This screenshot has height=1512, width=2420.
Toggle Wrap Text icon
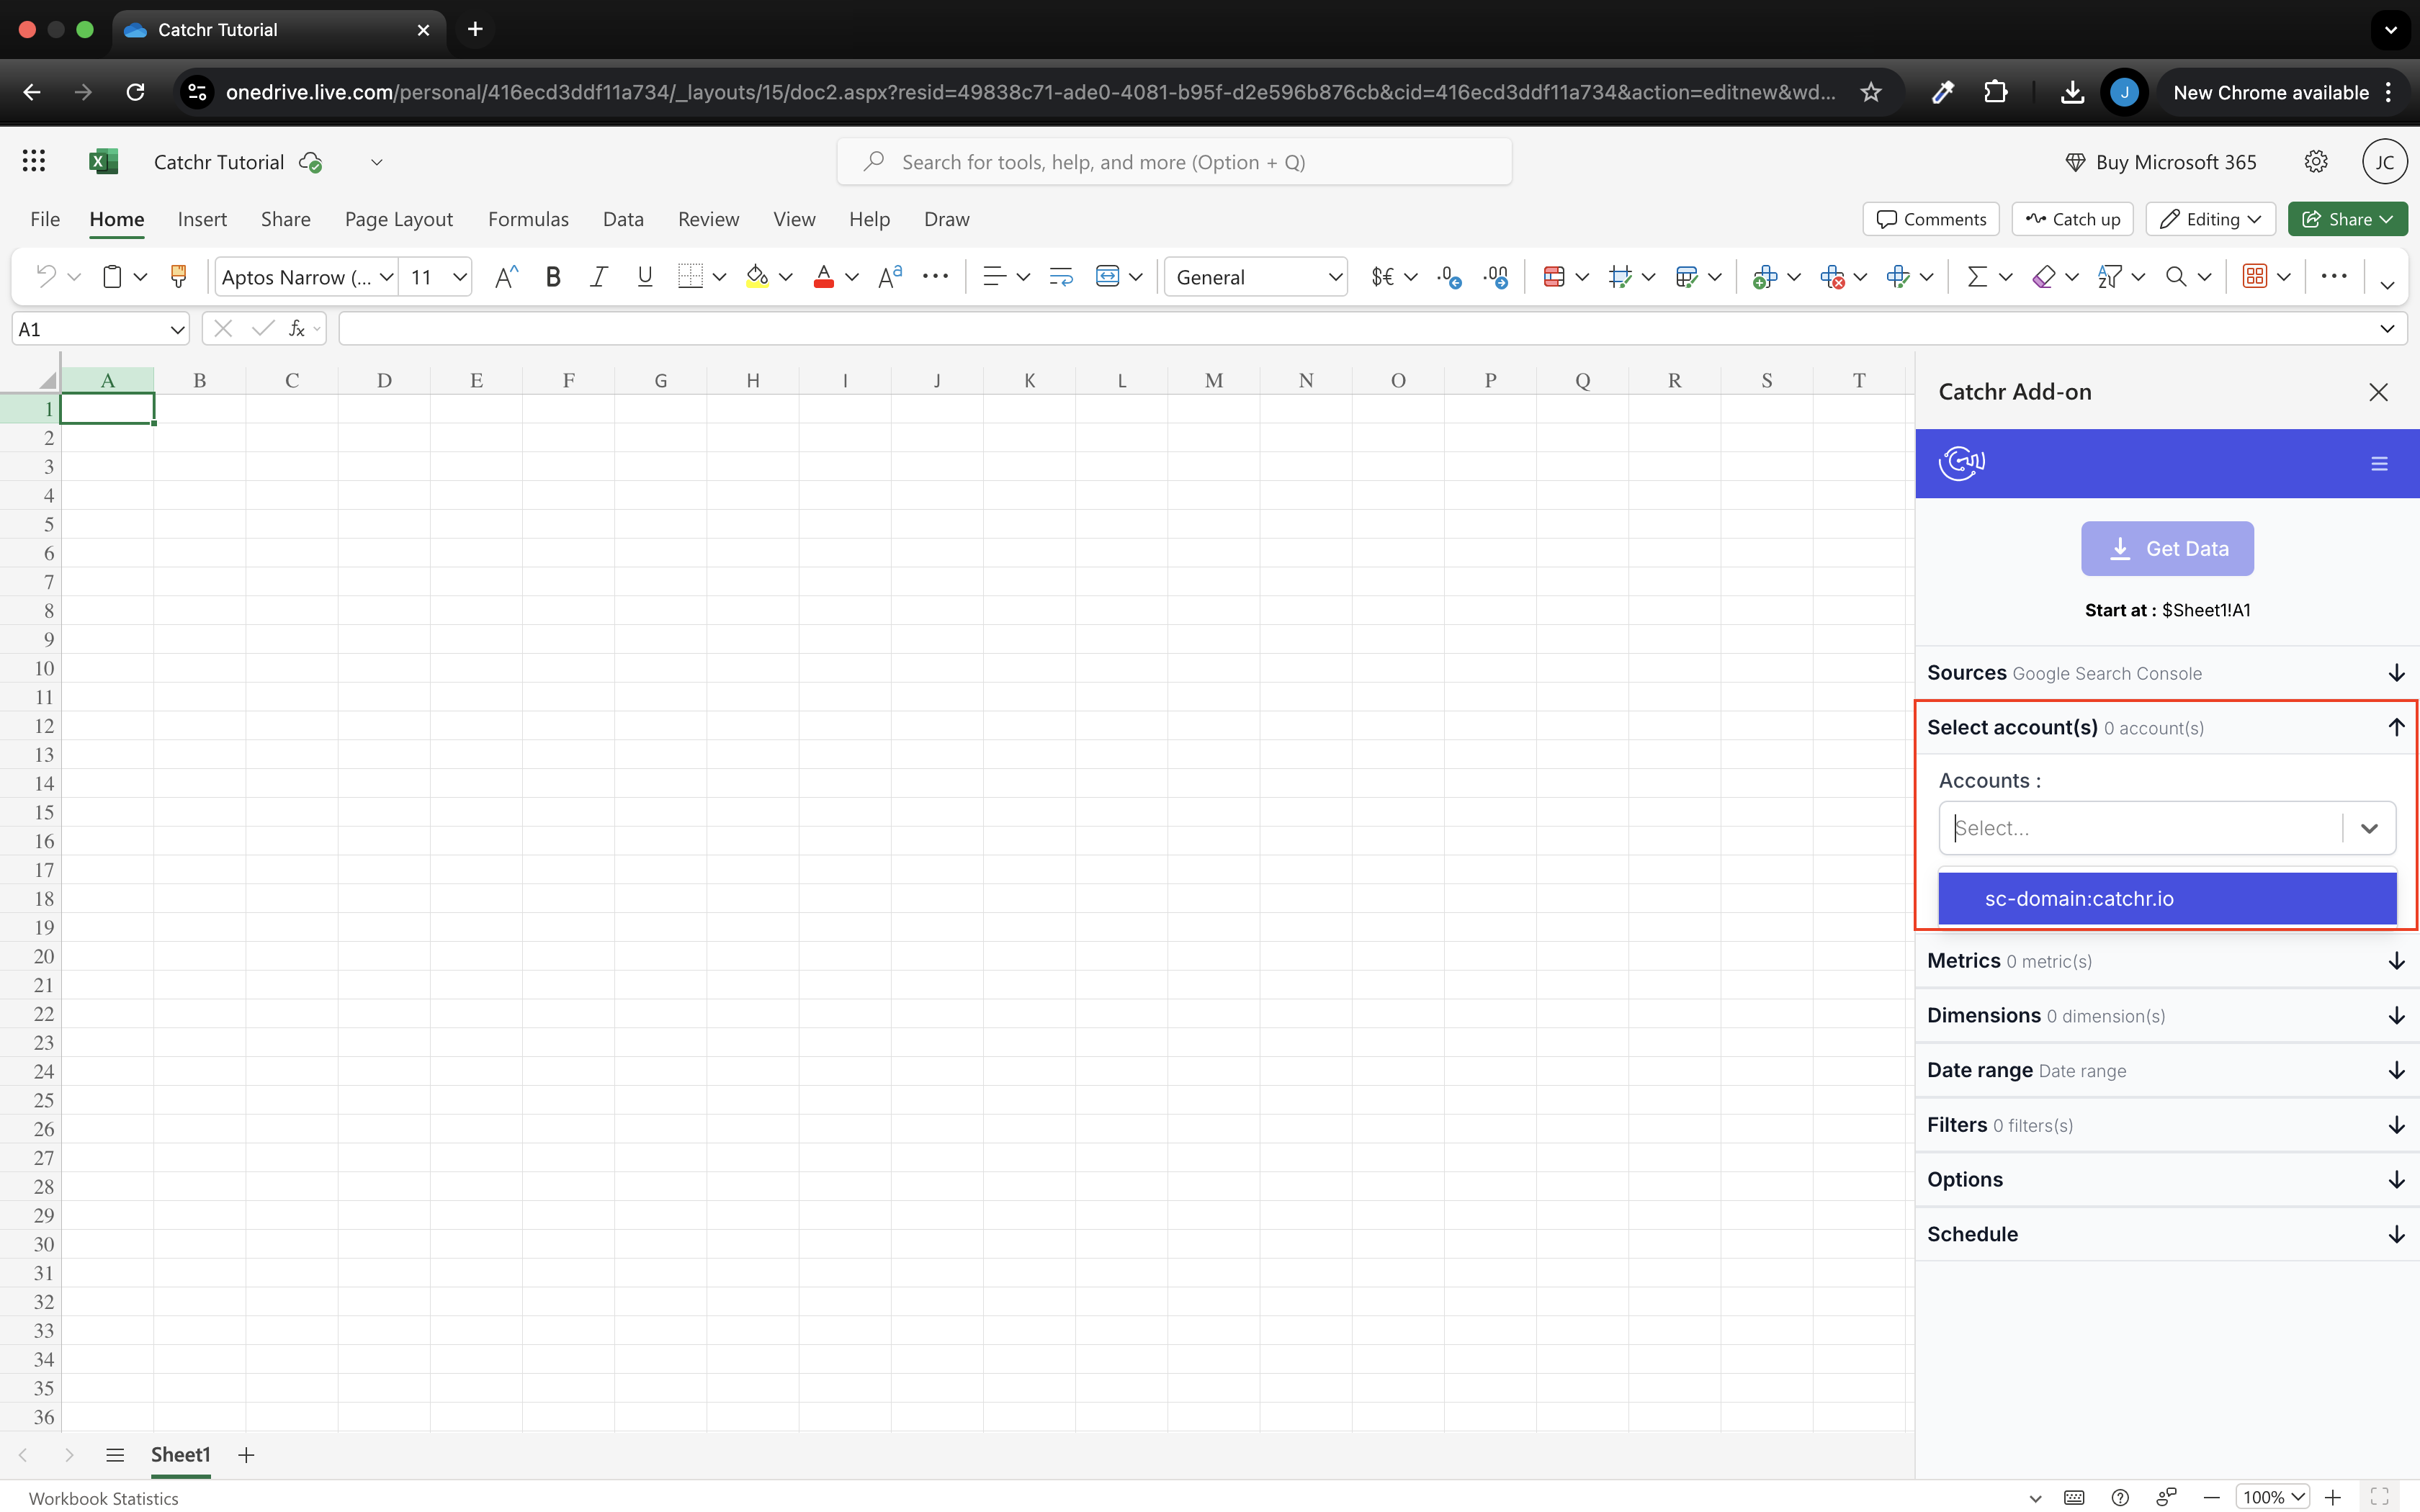coord(1061,277)
